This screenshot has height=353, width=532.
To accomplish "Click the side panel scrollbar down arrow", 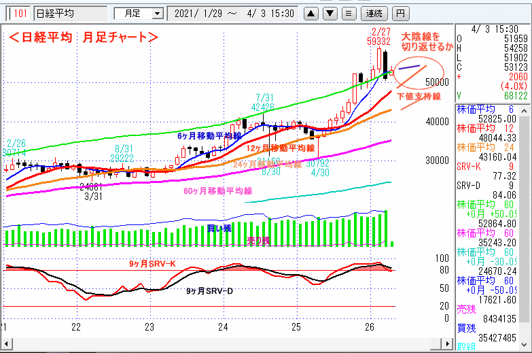I will 525,345.
